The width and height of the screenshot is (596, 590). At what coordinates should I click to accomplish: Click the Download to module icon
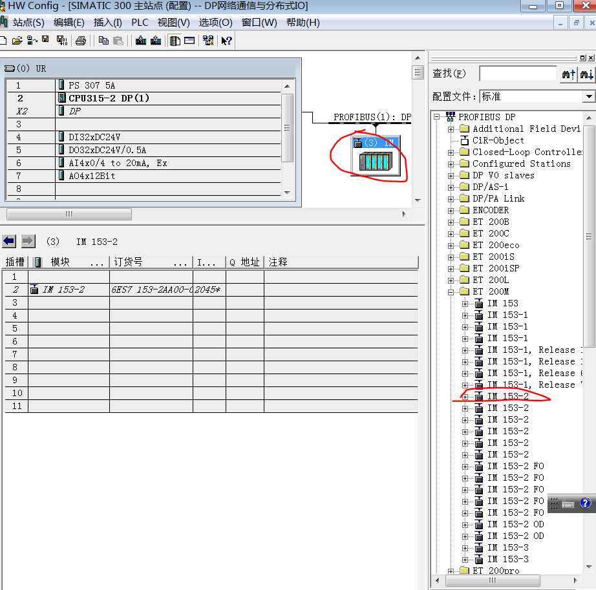[141, 41]
